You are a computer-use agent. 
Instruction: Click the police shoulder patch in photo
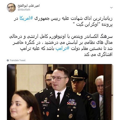(x=93, y=104)
